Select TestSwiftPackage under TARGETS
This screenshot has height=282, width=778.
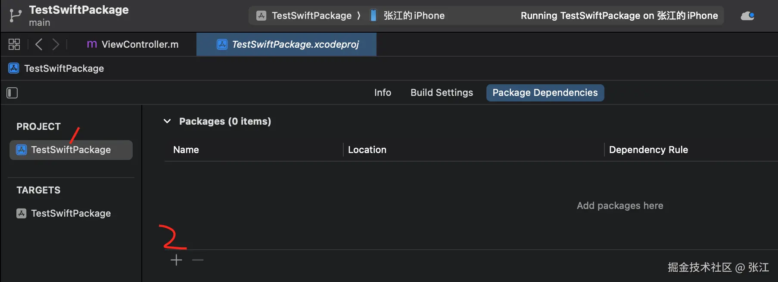(71, 214)
